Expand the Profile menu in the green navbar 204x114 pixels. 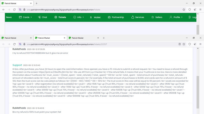coord(176,17)
